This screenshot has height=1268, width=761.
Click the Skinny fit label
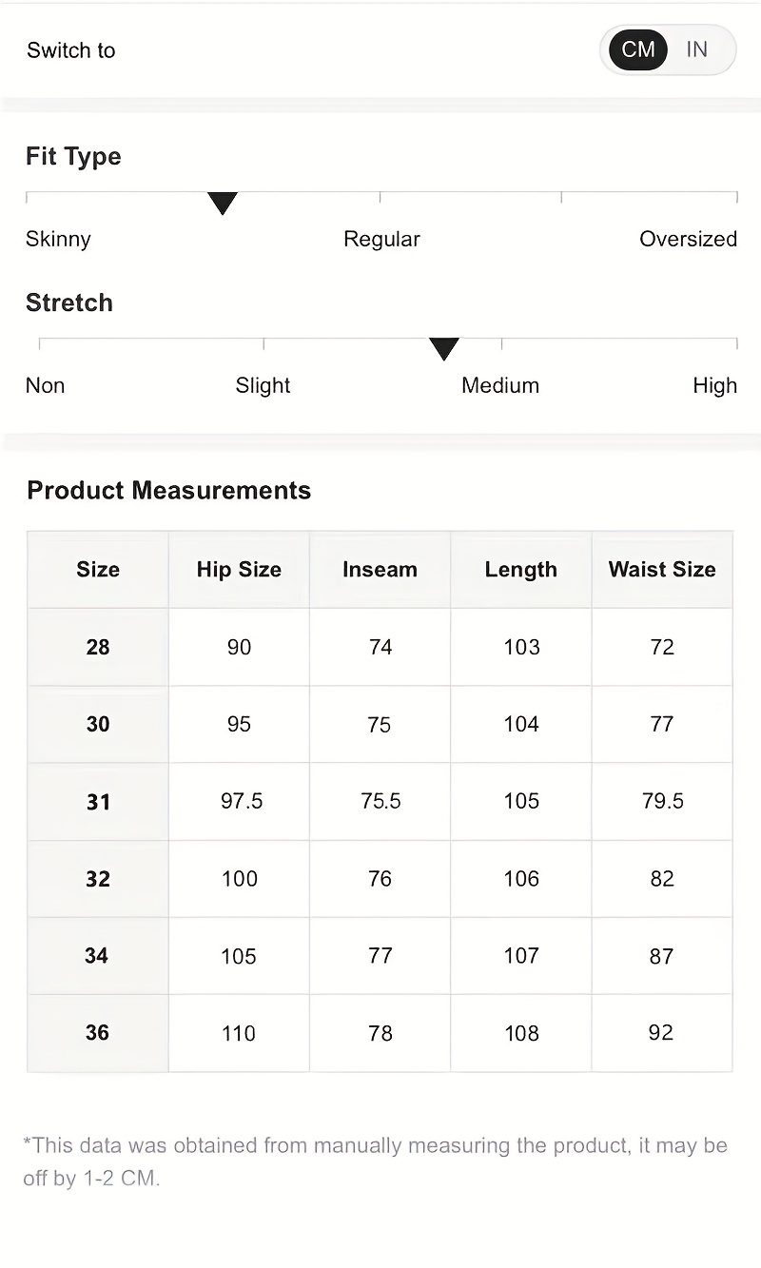pyautogui.click(x=58, y=239)
